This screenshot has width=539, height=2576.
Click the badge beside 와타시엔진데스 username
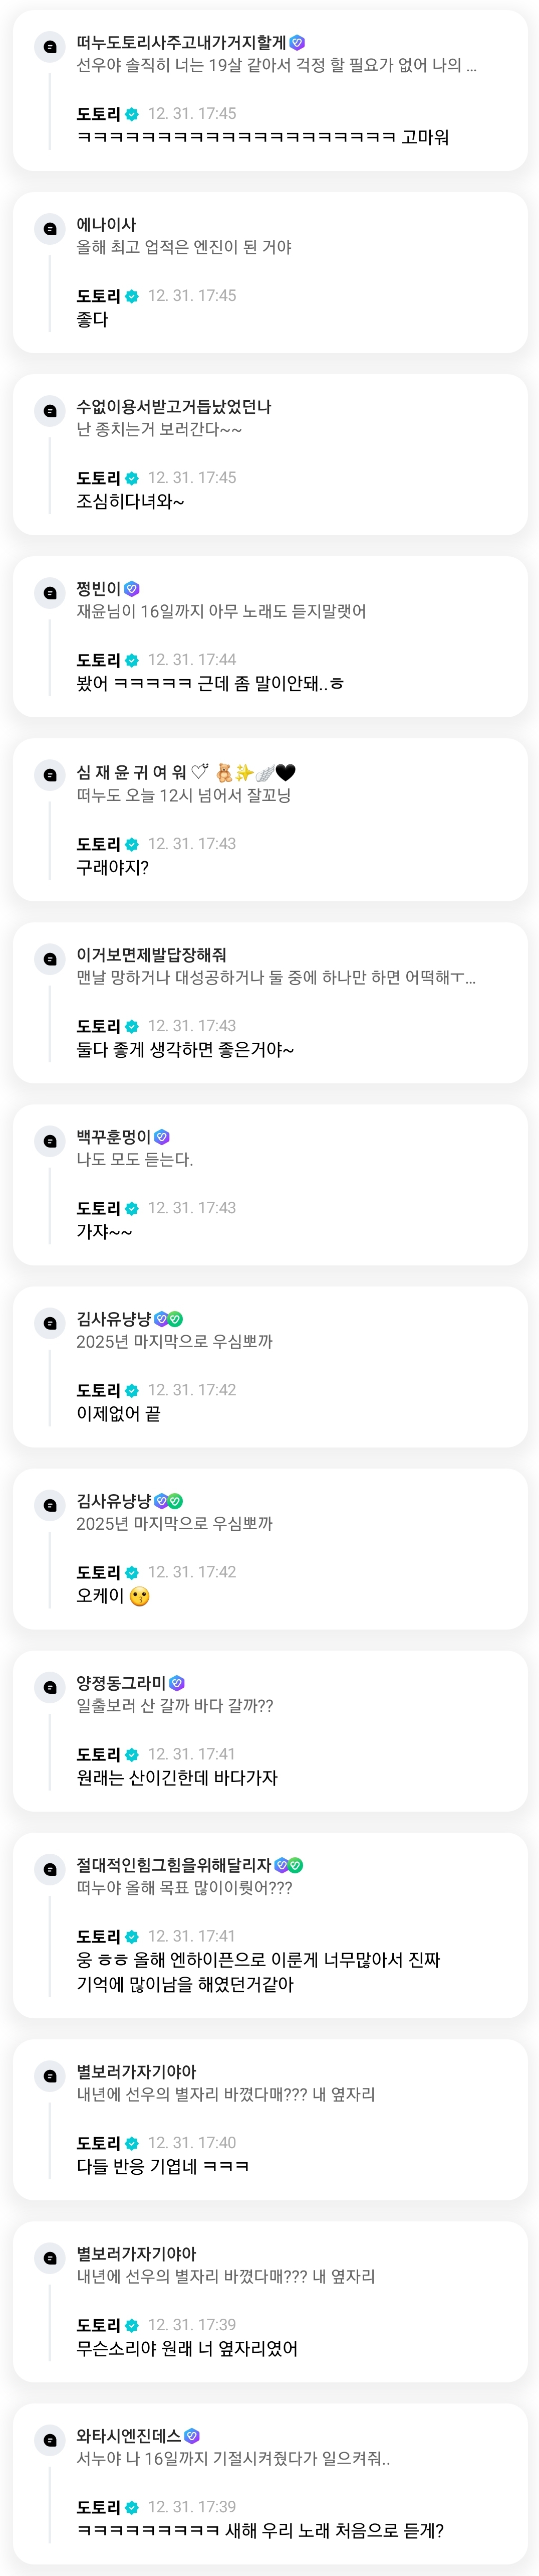point(193,2436)
